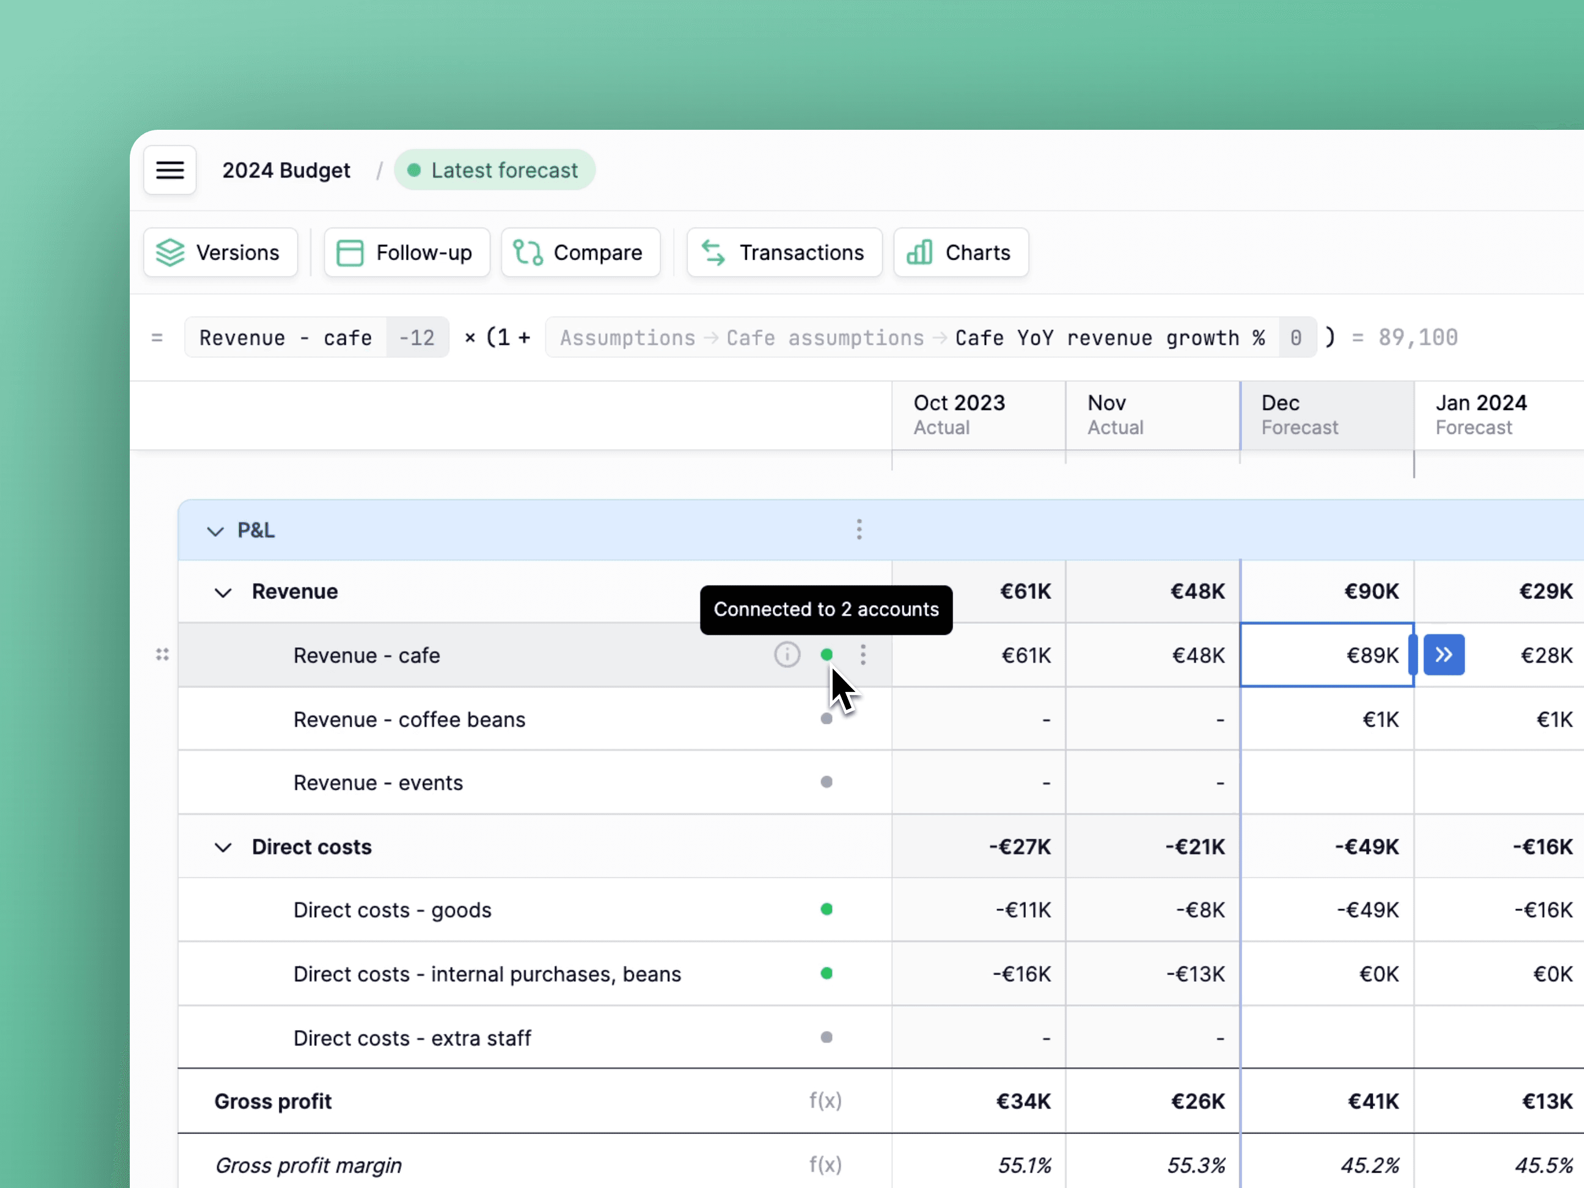Select the Jan 2024 Forecast column header
Viewport: 1584px width, 1188px height.
[x=1499, y=415]
